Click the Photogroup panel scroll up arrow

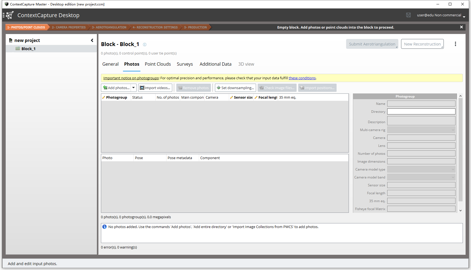pyautogui.click(x=460, y=96)
